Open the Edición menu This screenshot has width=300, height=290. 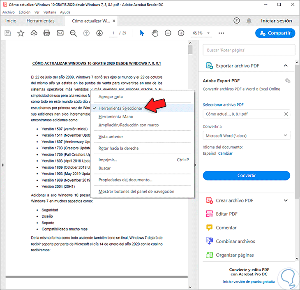pos(25,12)
